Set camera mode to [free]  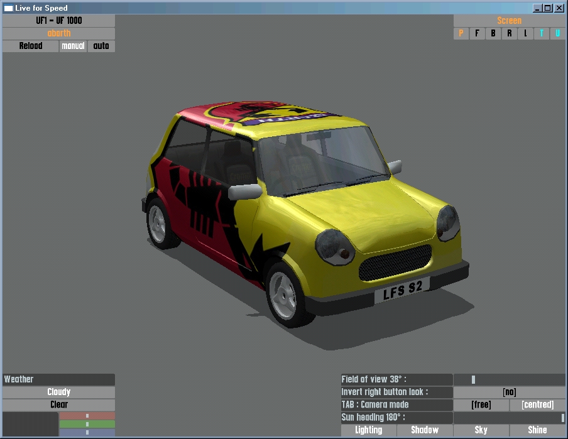point(481,404)
